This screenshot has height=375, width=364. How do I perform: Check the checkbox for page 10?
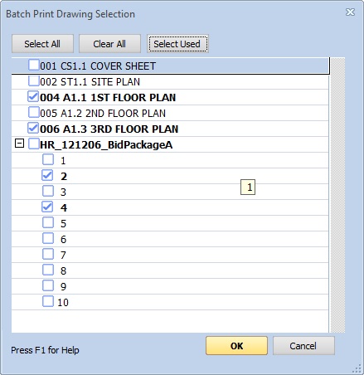point(48,301)
